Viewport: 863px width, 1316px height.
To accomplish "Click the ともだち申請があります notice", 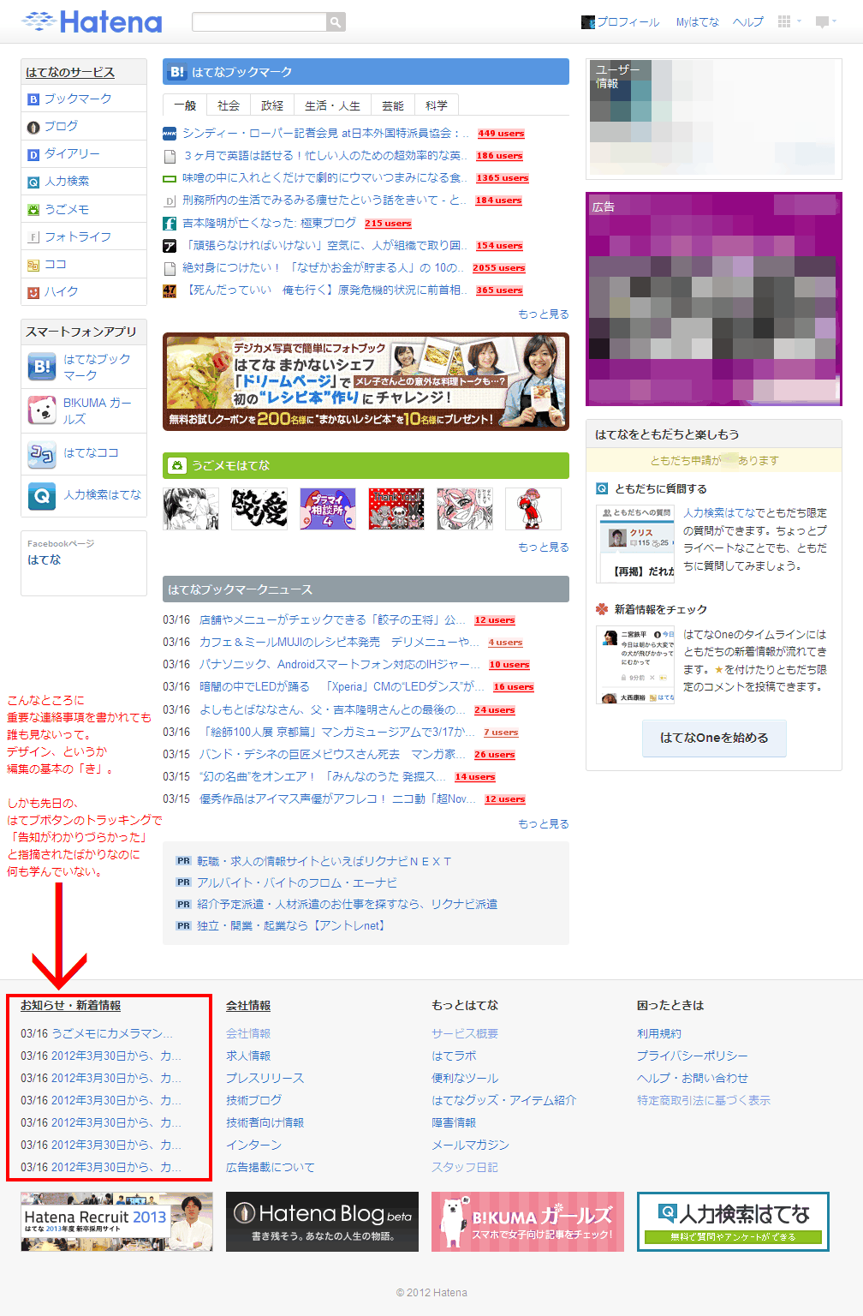I will tap(714, 460).
